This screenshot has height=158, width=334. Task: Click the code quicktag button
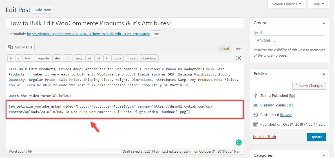[117, 58]
